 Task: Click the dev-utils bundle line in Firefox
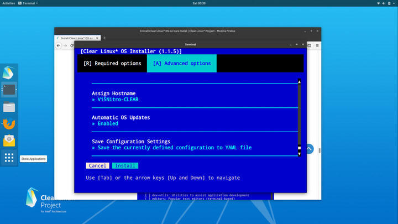[197, 195]
